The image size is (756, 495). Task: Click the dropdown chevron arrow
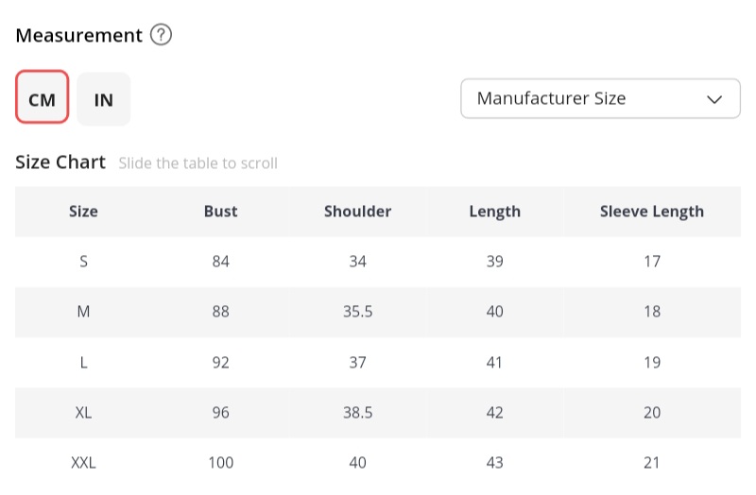click(x=715, y=98)
